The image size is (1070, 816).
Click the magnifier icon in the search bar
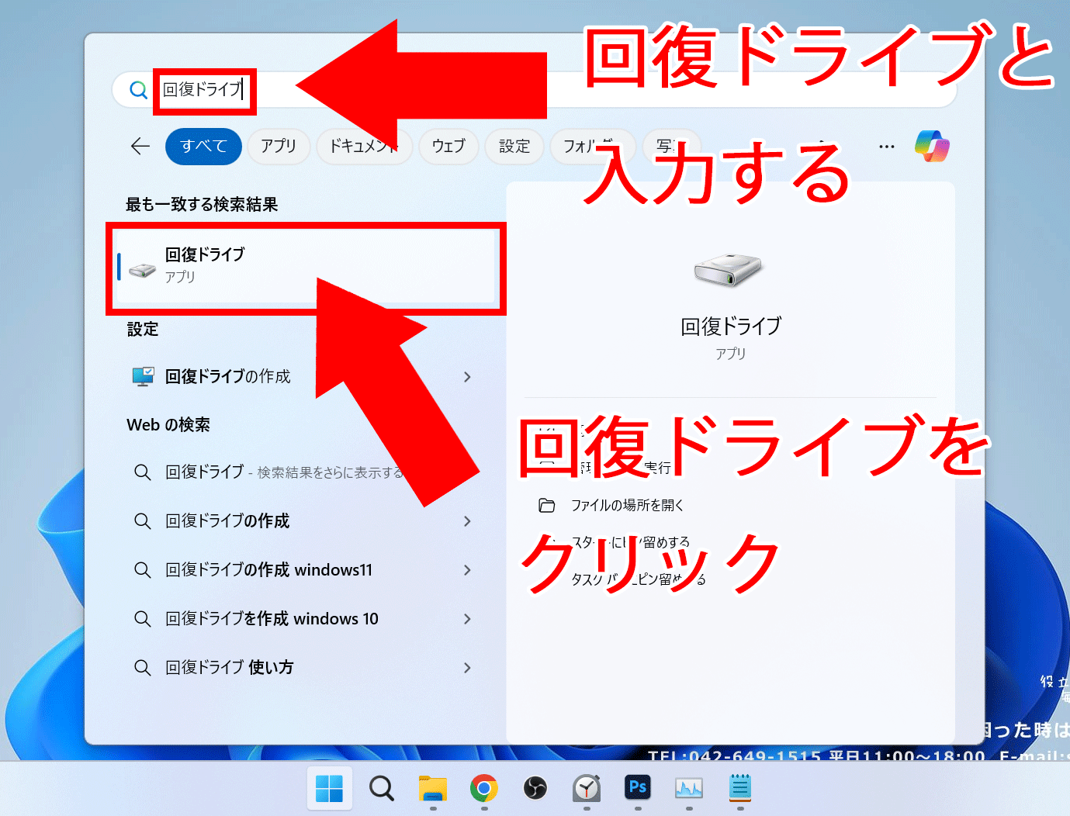click(x=139, y=90)
